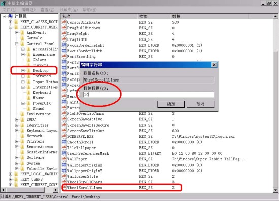This screenshot has height=201, width=279.
Task: Click the computer icon at tree root
Action: click(10, 16)
